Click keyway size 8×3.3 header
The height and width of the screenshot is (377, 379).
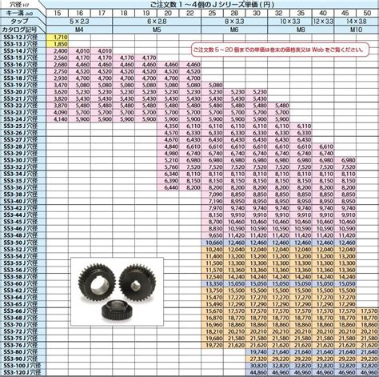point(234,22)
